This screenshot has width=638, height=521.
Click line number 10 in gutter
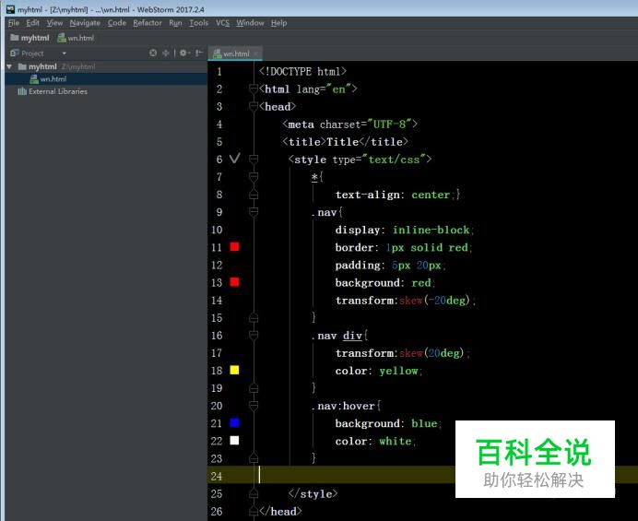217,230
